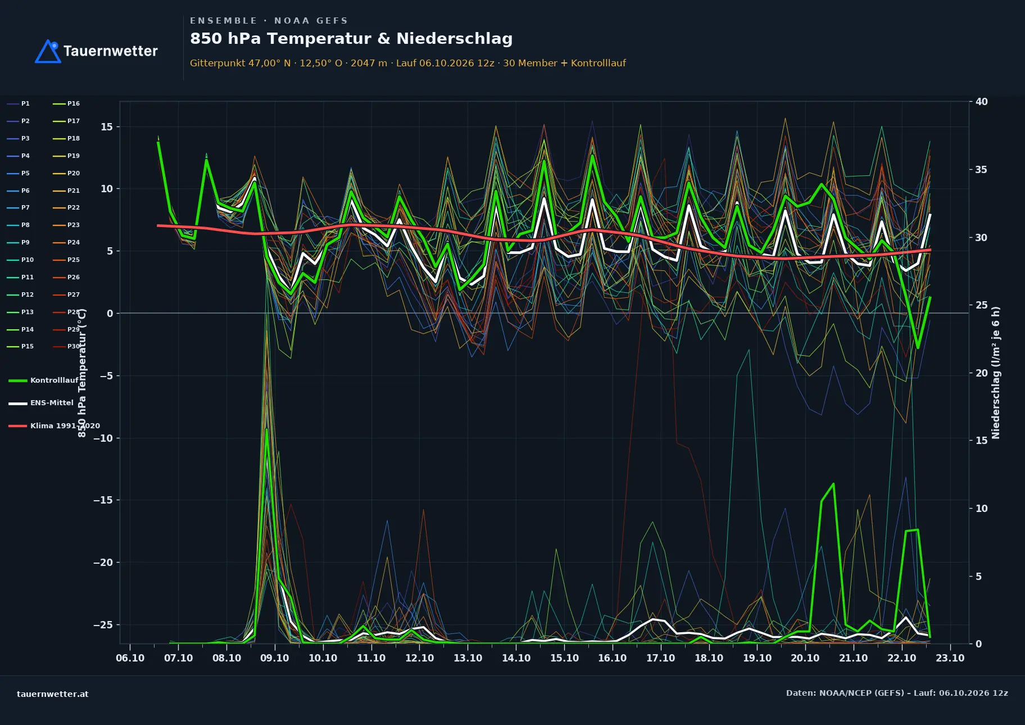1025x725 pixels.
Task: Select the P10 legend entry
Action: [x=20, y=260]
